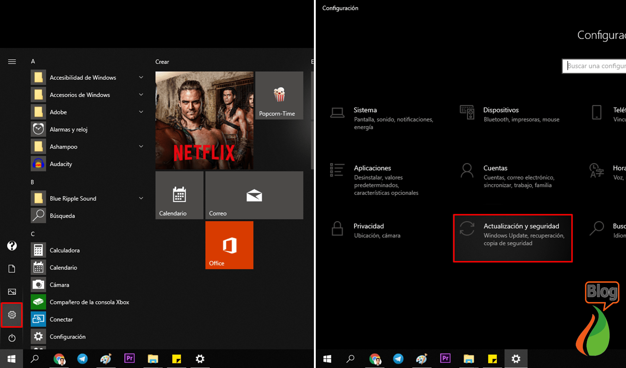Open Premiere Pro from right taskbar
Screen dimensions: 626x368
(x=445, y=358)
